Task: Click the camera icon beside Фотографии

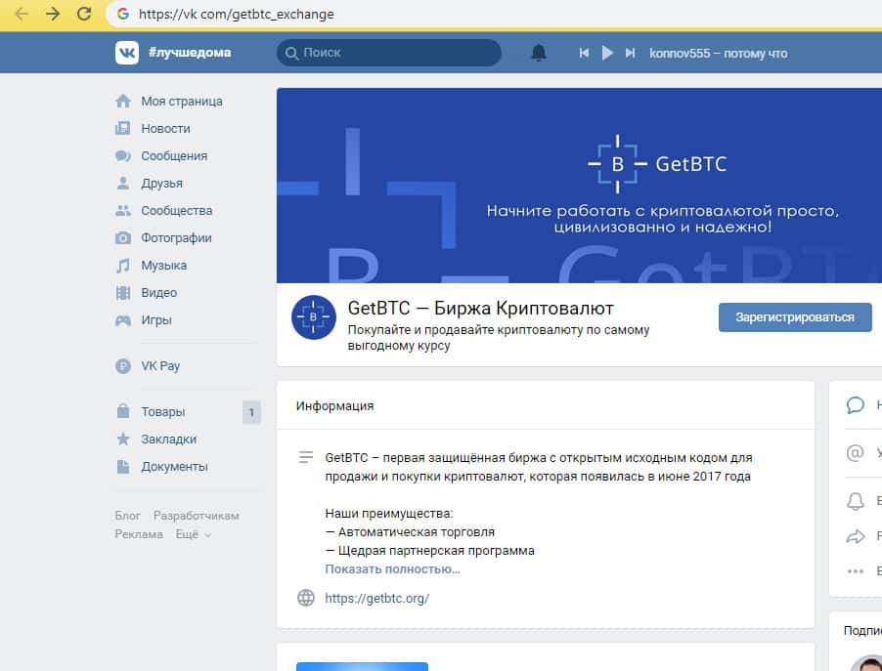Action: (123, 238)
